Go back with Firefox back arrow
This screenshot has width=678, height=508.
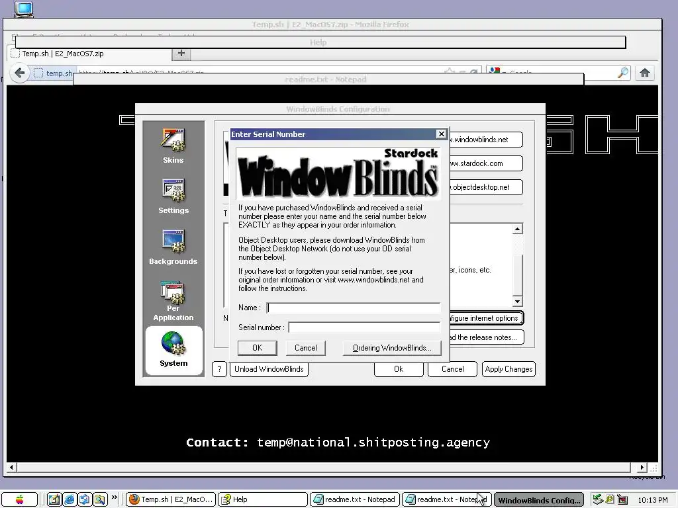click(x=19, y=73)
